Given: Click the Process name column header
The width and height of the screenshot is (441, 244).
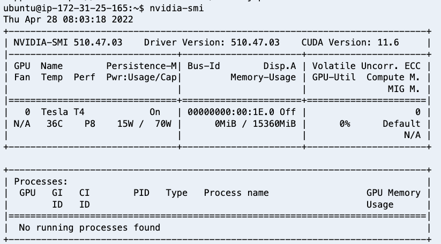Looking at the screenshot, I should coord(236,193).
